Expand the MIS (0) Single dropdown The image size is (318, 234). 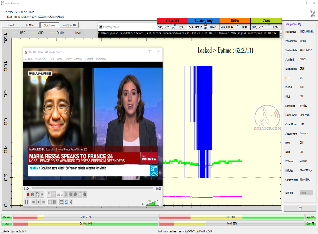(306, 193)
